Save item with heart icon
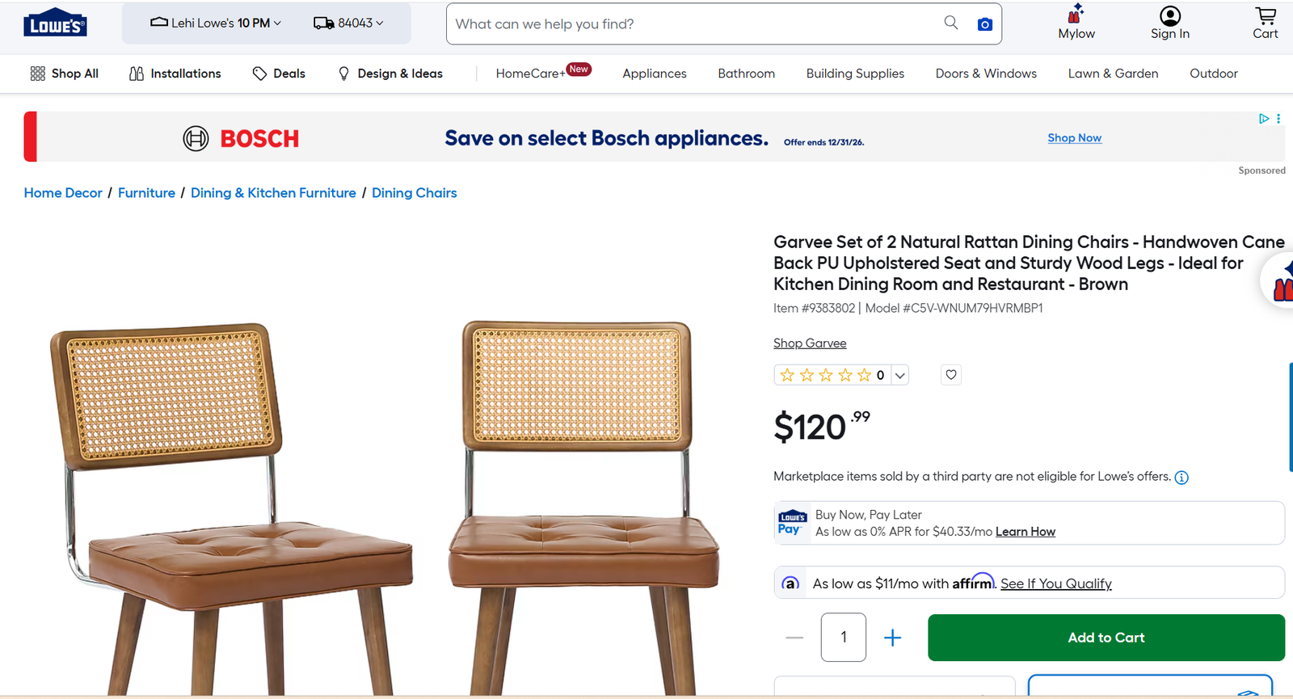Screen dimensions: 1293x699 (x=951, y=374)
